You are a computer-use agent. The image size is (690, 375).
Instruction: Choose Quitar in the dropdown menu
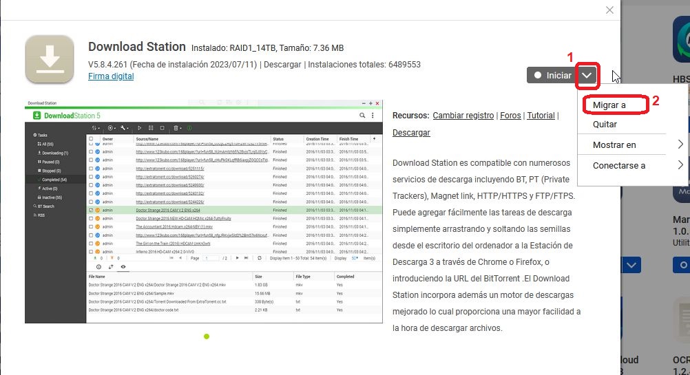tap(605, 125)
